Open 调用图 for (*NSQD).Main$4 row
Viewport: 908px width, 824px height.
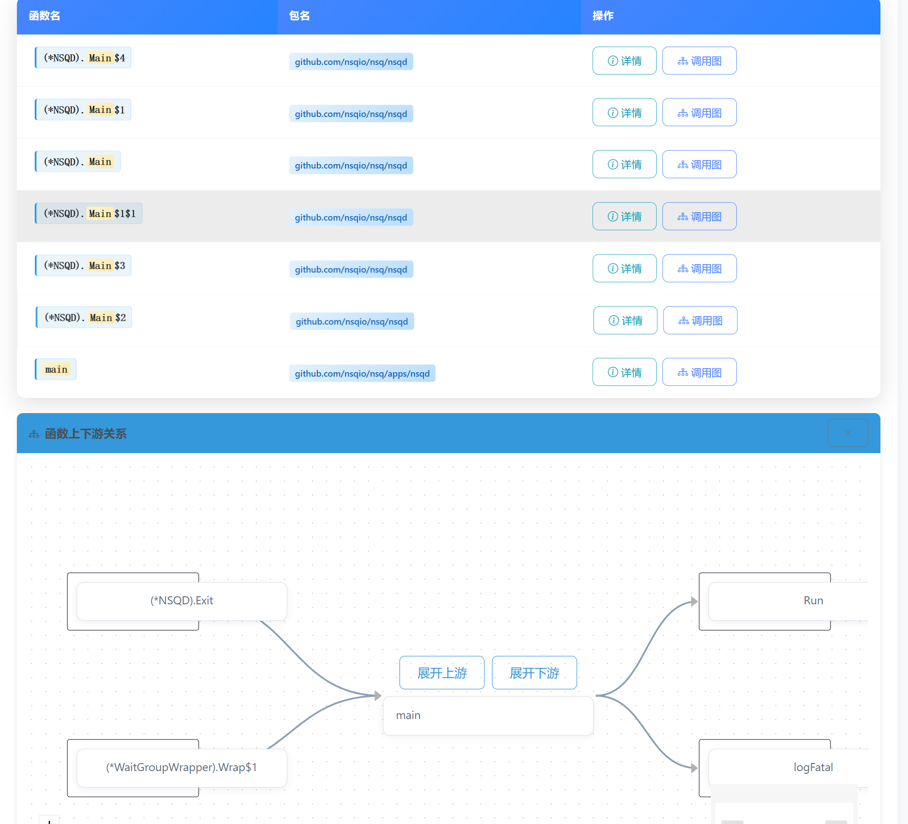coord(699,61)
